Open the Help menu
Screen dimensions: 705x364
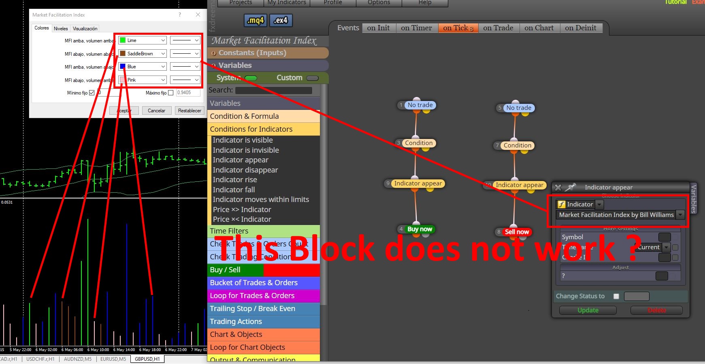(x=425, y=3)
